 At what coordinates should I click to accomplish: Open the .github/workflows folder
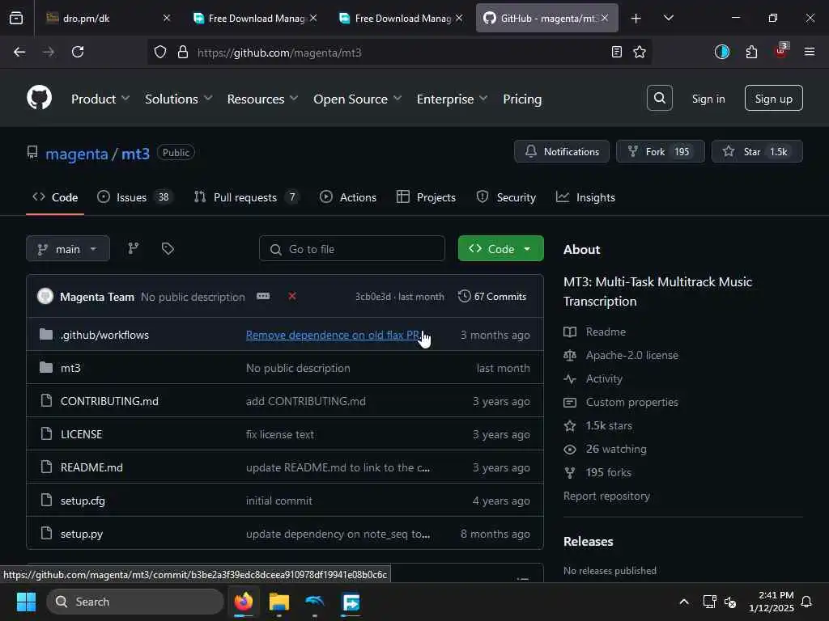point(104,335)
